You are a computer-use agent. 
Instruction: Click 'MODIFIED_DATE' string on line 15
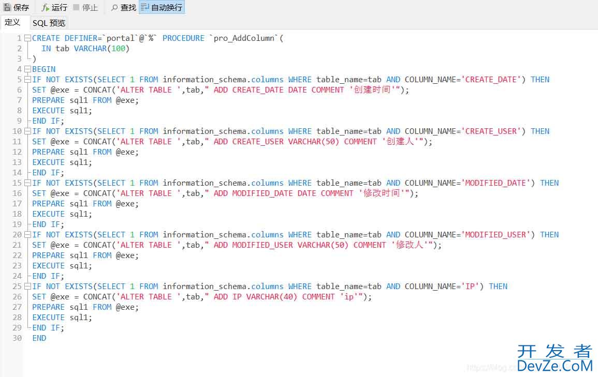(495, 183)
